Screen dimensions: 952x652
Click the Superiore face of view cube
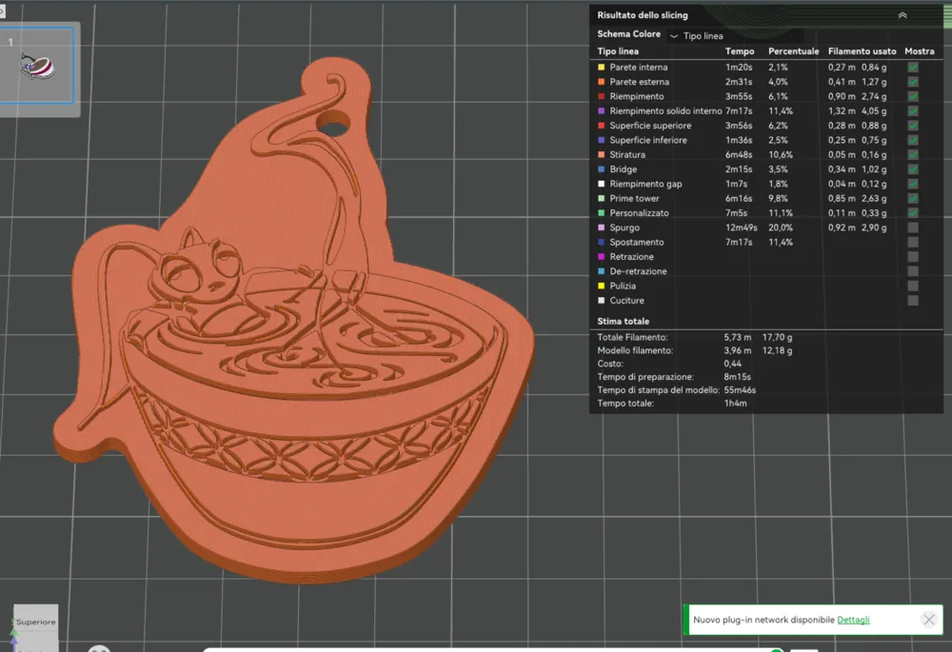(36, 622)
